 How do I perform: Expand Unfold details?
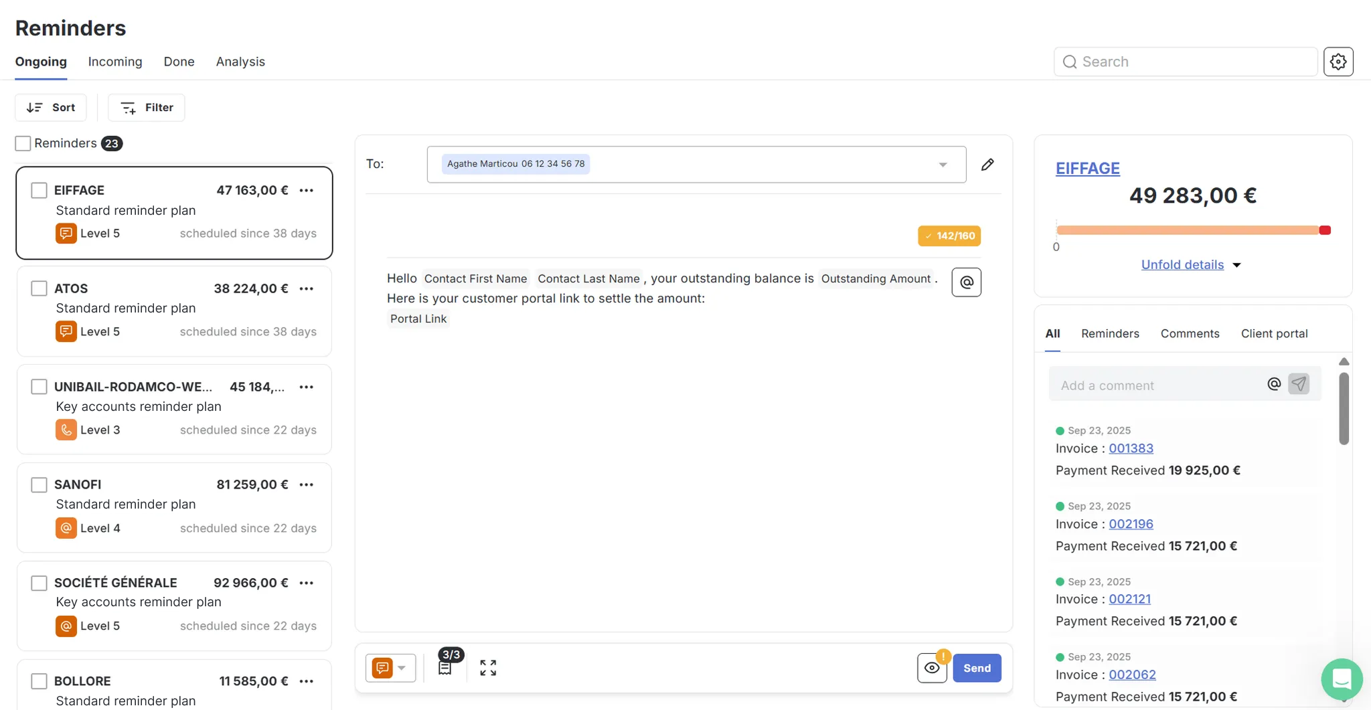tap(1191, 265)
